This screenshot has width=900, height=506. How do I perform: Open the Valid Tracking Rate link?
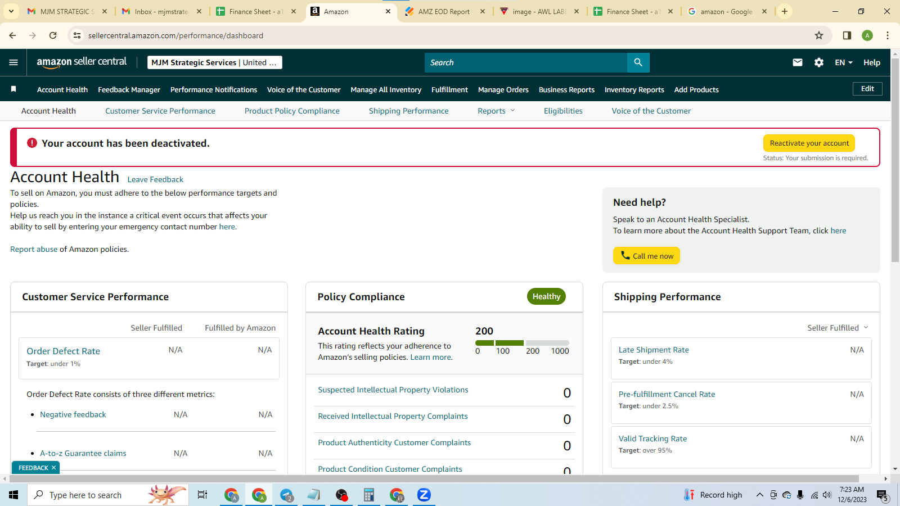pyautogui.click(x=652, y=439)
